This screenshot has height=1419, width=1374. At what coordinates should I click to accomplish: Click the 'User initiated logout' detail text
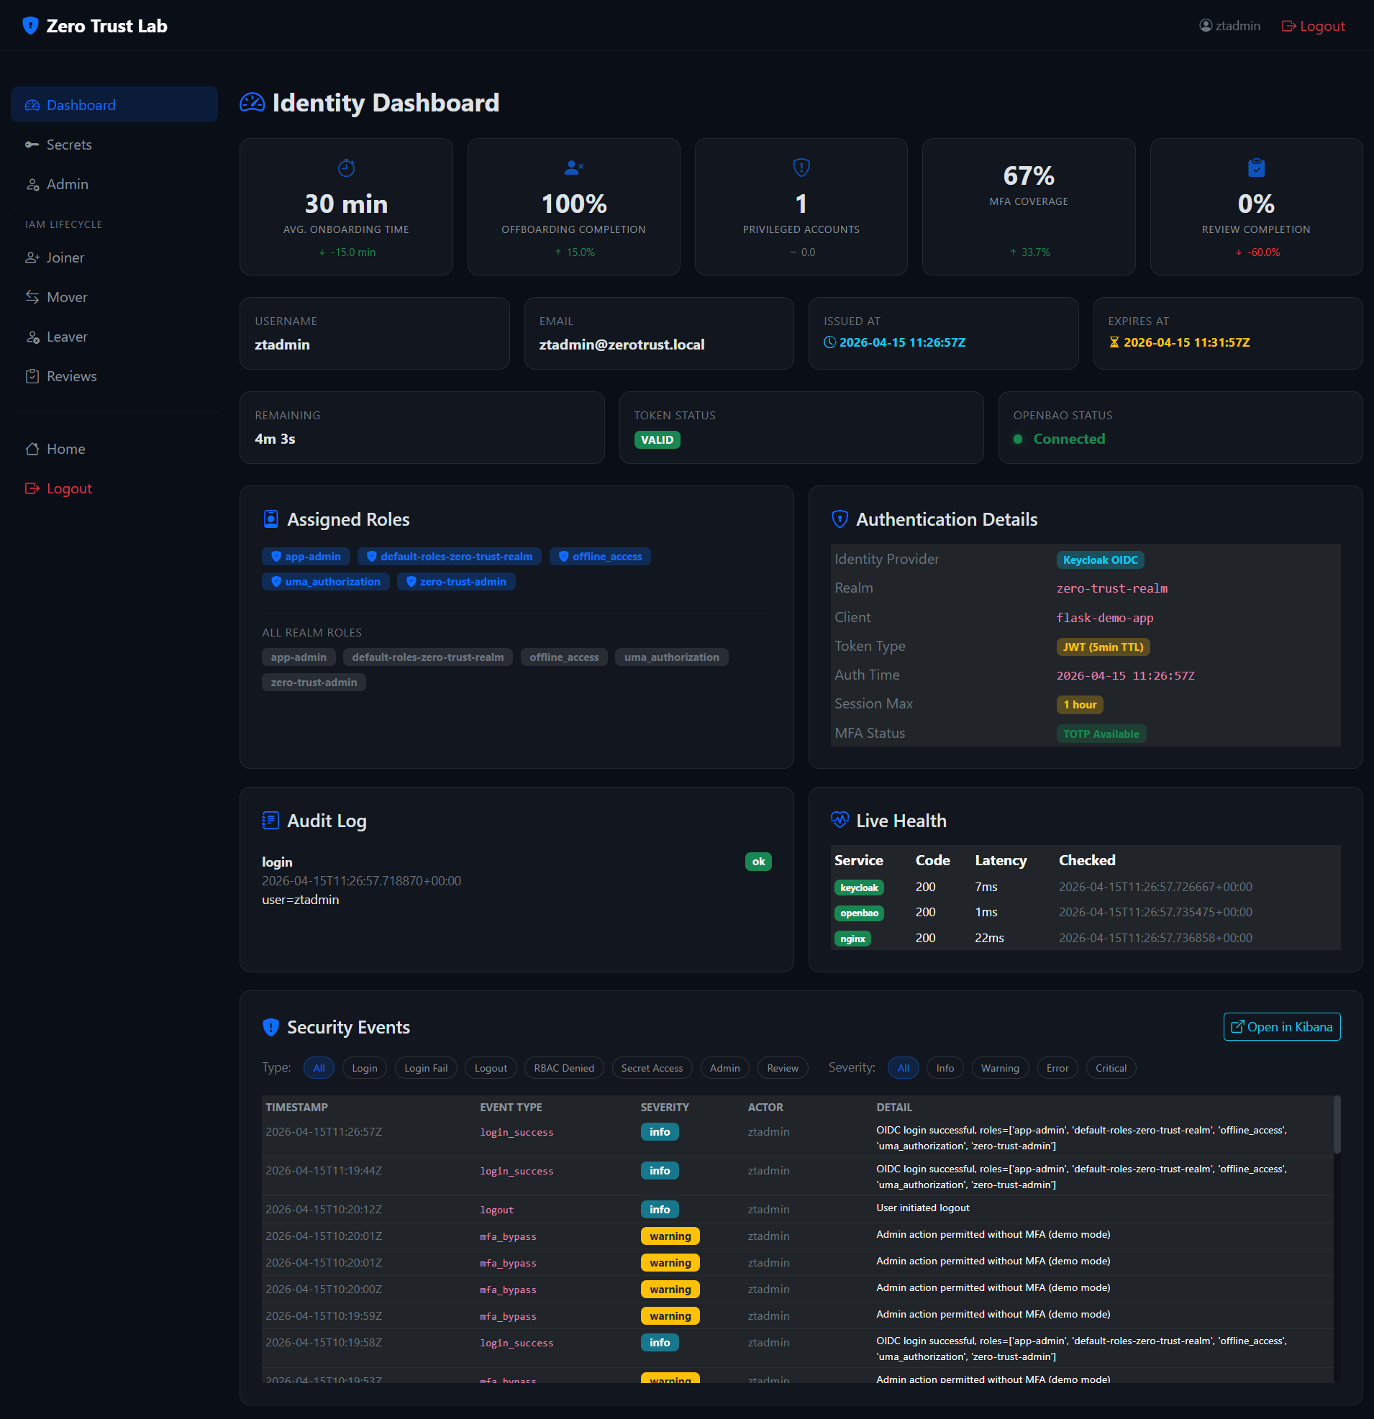[x=923, y=1208]
